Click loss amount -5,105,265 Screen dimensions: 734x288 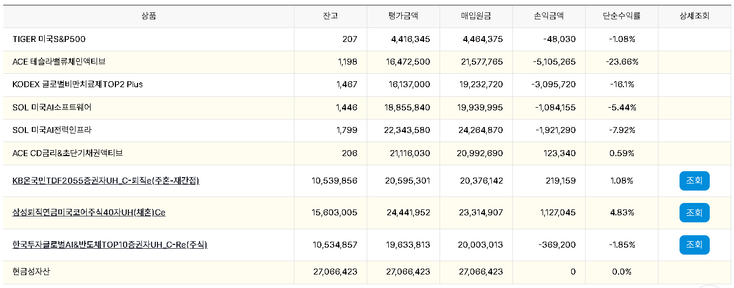click(554, 62)
